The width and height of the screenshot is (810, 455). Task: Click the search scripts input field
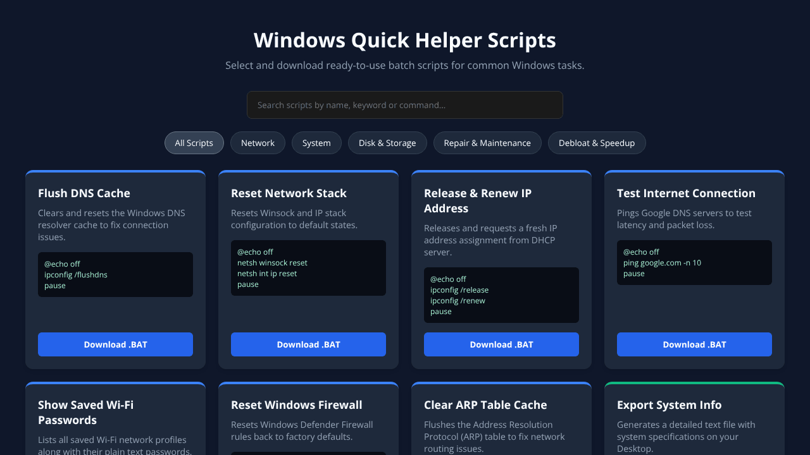tap(405, 105)
